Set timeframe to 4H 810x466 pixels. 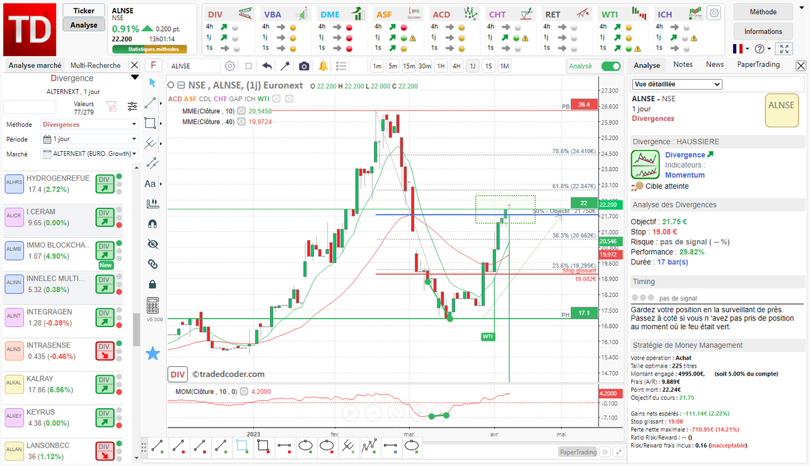point(456,66)
